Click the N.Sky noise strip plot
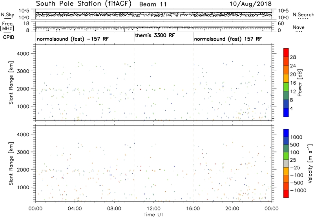The height and width of the screenshot is (217, 314). [153, 14]
